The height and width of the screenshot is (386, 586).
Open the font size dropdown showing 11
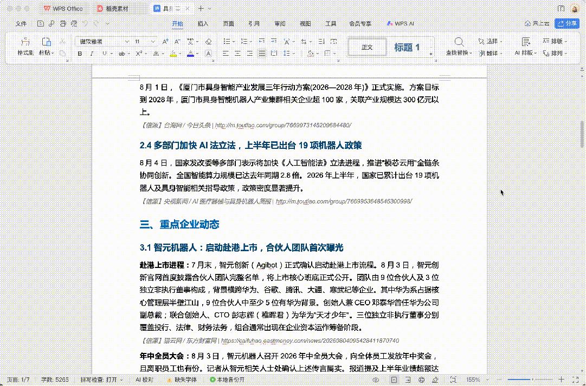coord(153,42)
